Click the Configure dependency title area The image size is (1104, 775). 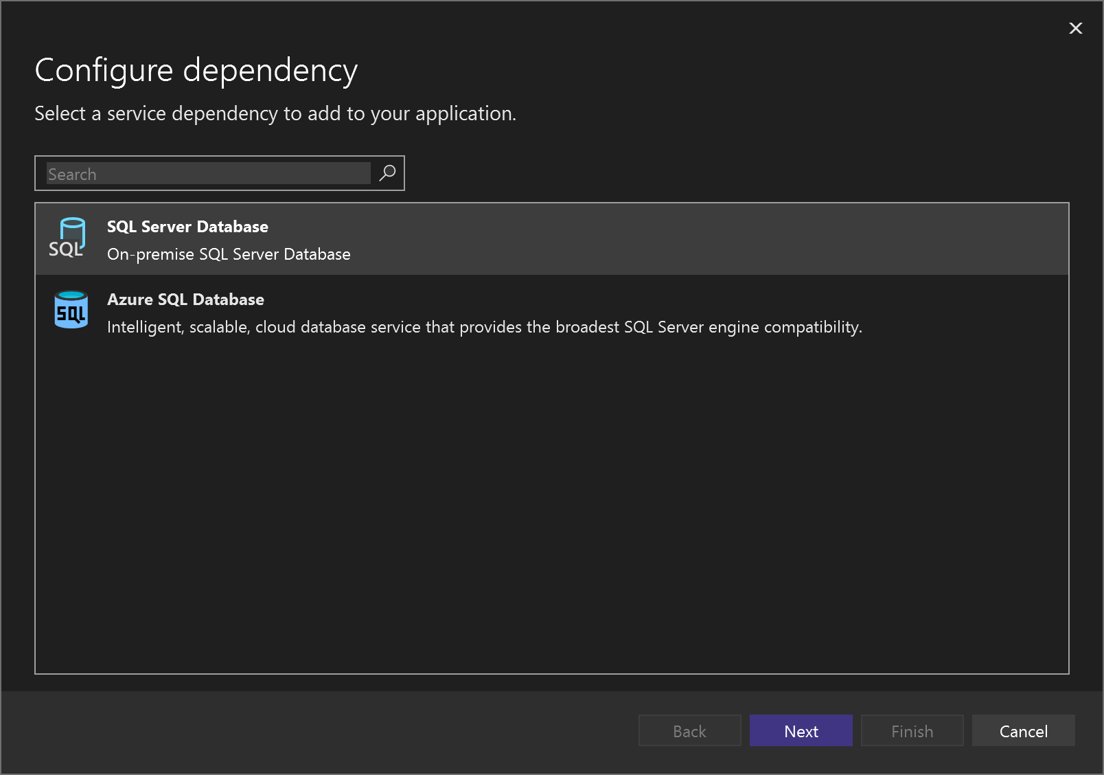[x=196, y=69]
